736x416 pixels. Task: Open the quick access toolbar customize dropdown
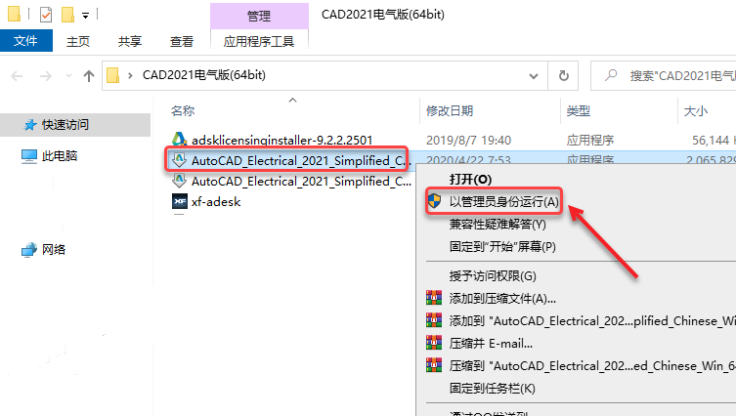point(85,16)
